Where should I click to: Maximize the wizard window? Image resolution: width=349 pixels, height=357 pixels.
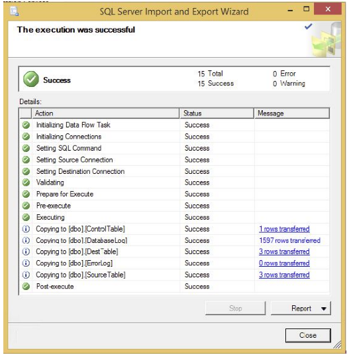(x=306, y=9)
